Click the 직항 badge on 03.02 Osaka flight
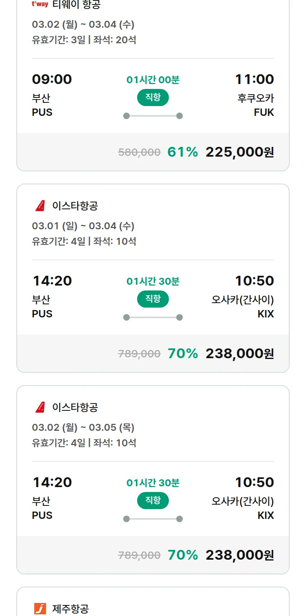The image size is (306, 616). coord(153,501)
